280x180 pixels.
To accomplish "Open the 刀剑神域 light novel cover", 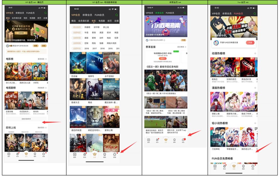I will [218, 137].
